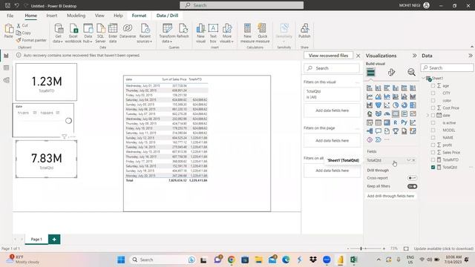Image resolution: width=475 pixels, height=267 pixels.
Task: Pick the Donut chart visual
Action: tap(404, 105)
